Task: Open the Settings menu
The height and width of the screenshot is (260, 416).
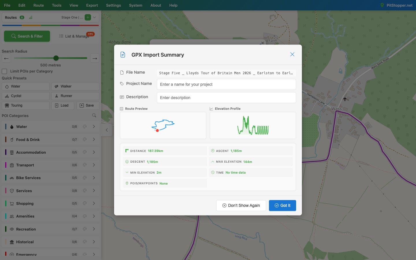Action: [x=114, y=5]
